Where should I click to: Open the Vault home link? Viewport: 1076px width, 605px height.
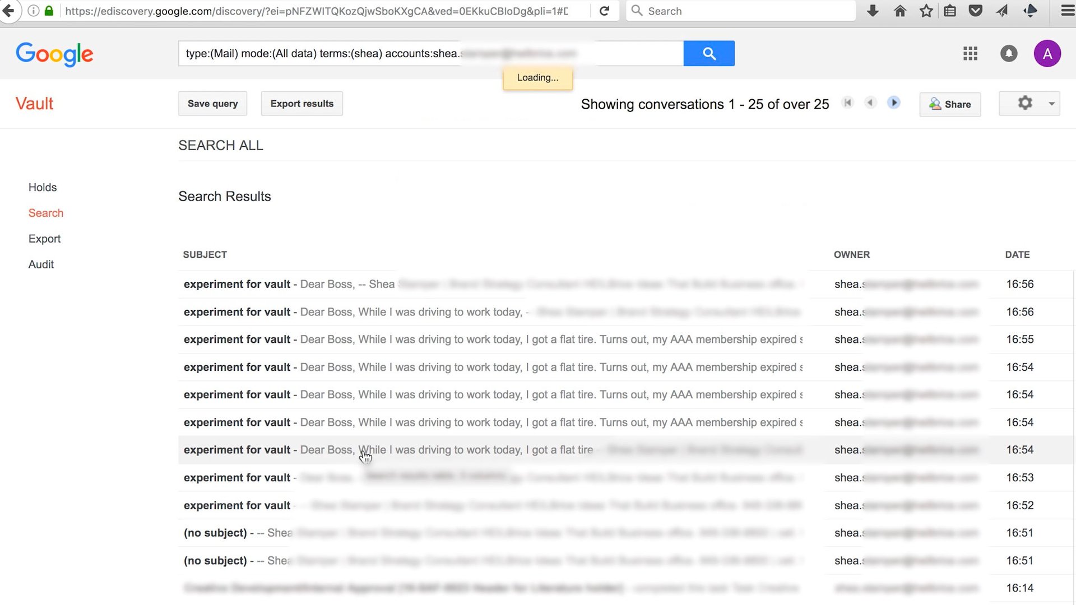(x=34, y=104)
